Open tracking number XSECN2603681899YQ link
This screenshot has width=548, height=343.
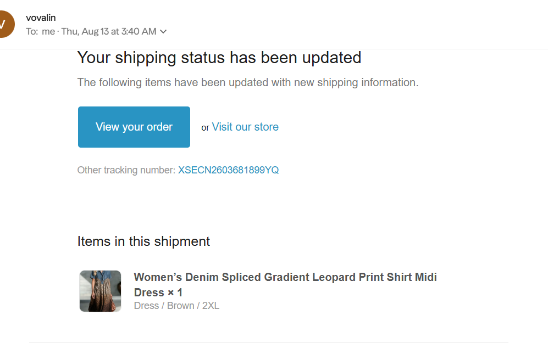pos(228,170)
